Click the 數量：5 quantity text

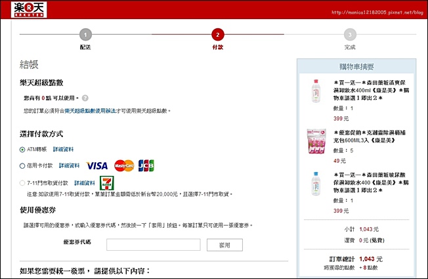pos(343,151)
